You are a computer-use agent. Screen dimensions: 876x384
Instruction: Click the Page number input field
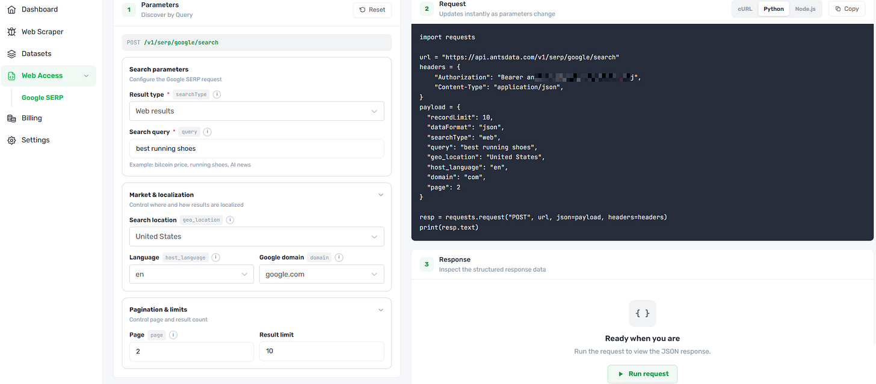click(x=191, y=352)
